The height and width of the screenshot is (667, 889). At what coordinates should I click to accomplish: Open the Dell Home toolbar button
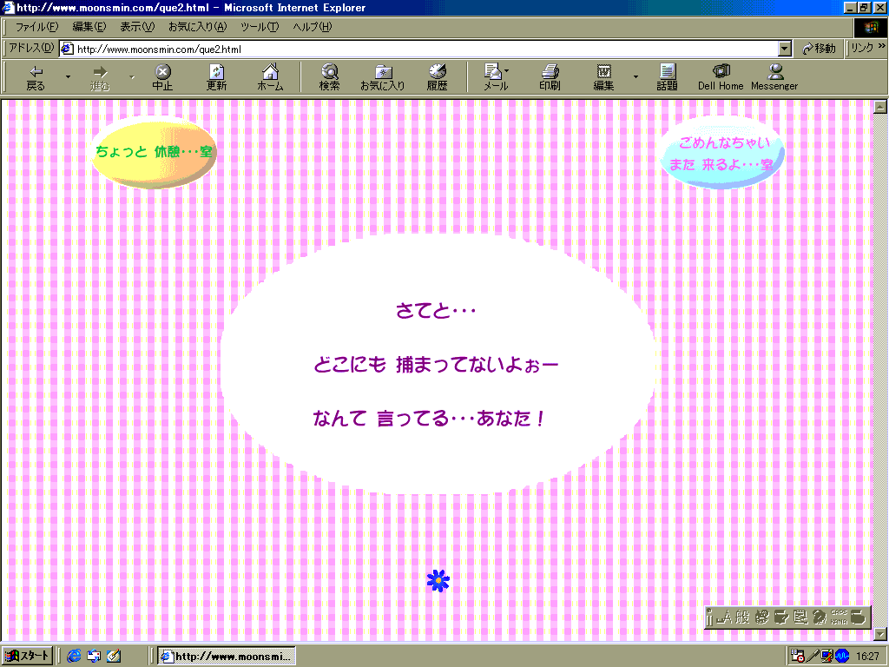[x=721, y=77]
